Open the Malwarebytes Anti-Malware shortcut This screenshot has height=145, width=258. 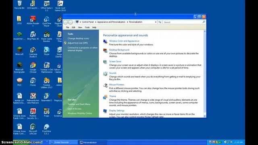point(33,98)
